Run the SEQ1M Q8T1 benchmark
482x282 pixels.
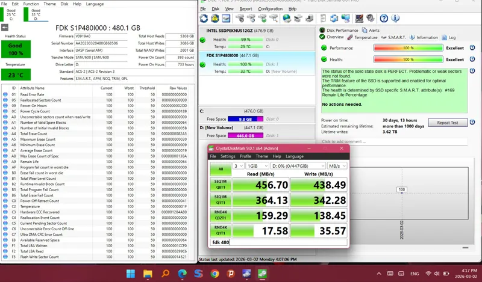click(x=221, y=185)
